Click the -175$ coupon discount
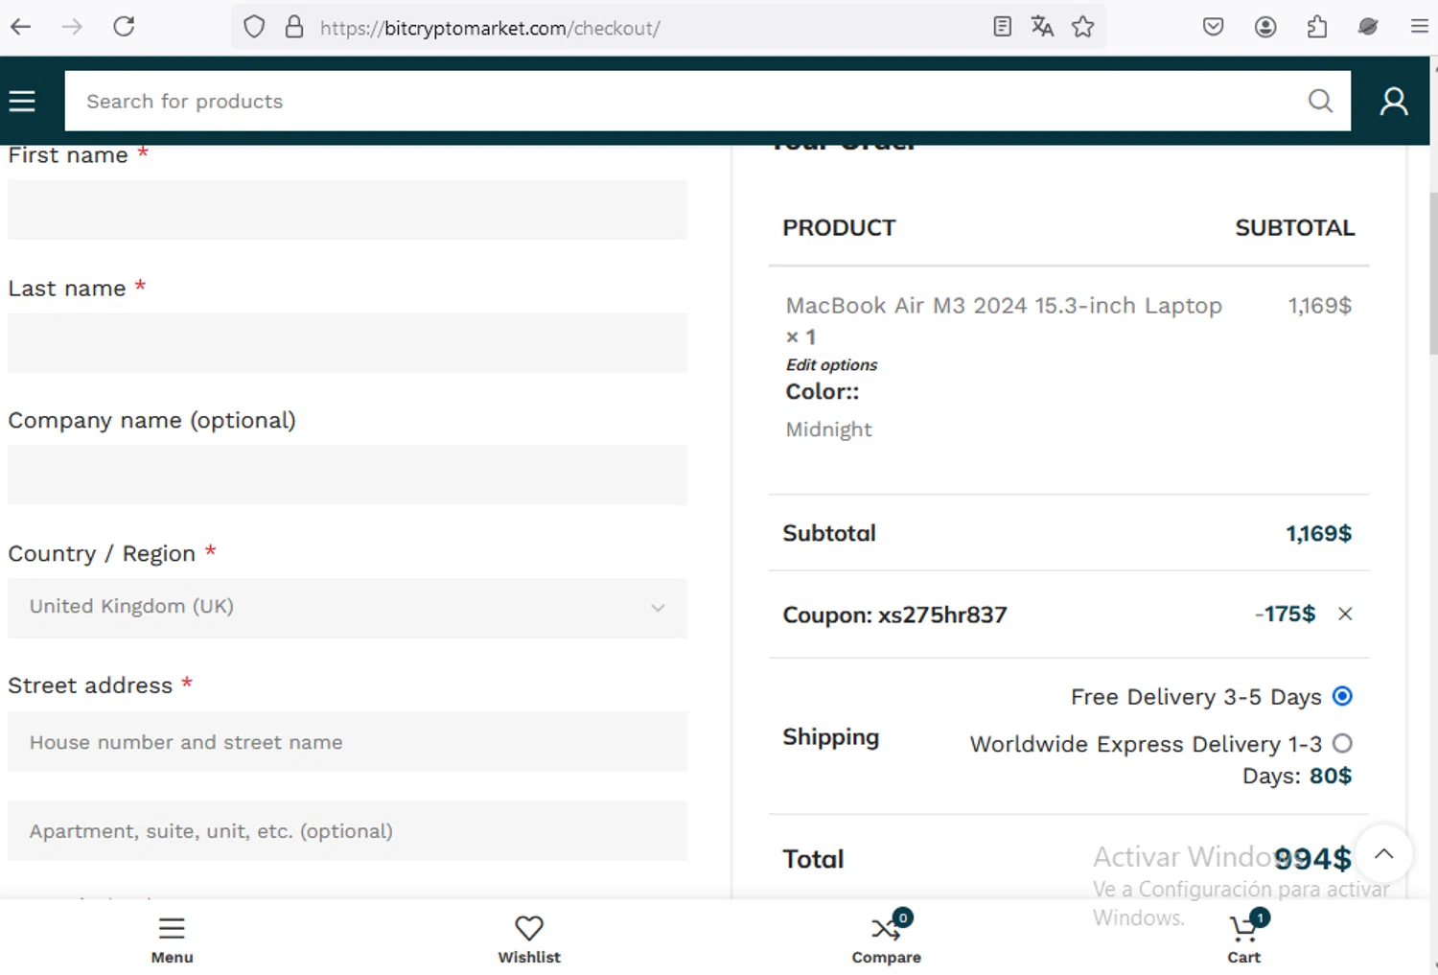Screen dimensions: 1438x975 (1285, 614)
